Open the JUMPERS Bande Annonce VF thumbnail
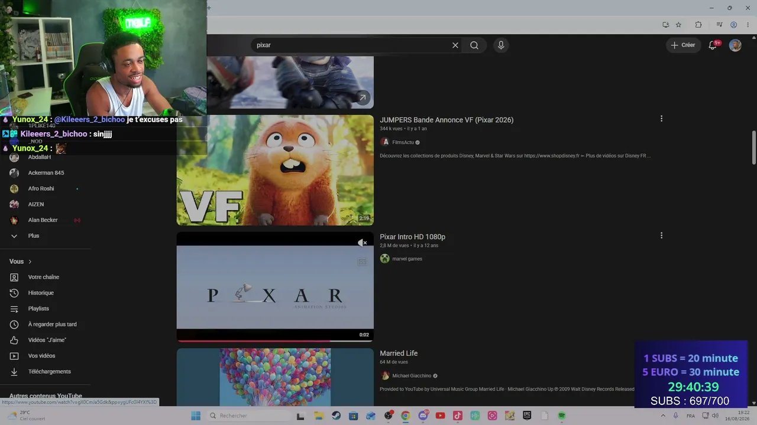757x425 pixels. click(x=275, y=170)
